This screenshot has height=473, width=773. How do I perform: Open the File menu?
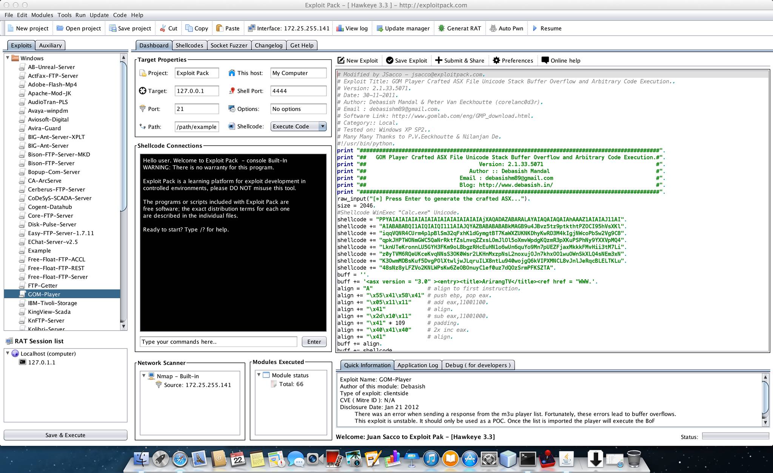point(9,15)
